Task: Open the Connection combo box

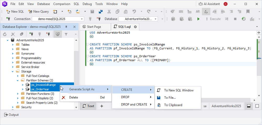Action: (58, 19)
